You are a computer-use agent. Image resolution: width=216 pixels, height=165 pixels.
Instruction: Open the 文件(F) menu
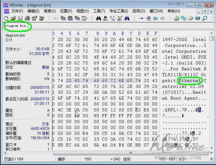pyautogui.click(x=17, y=11)
